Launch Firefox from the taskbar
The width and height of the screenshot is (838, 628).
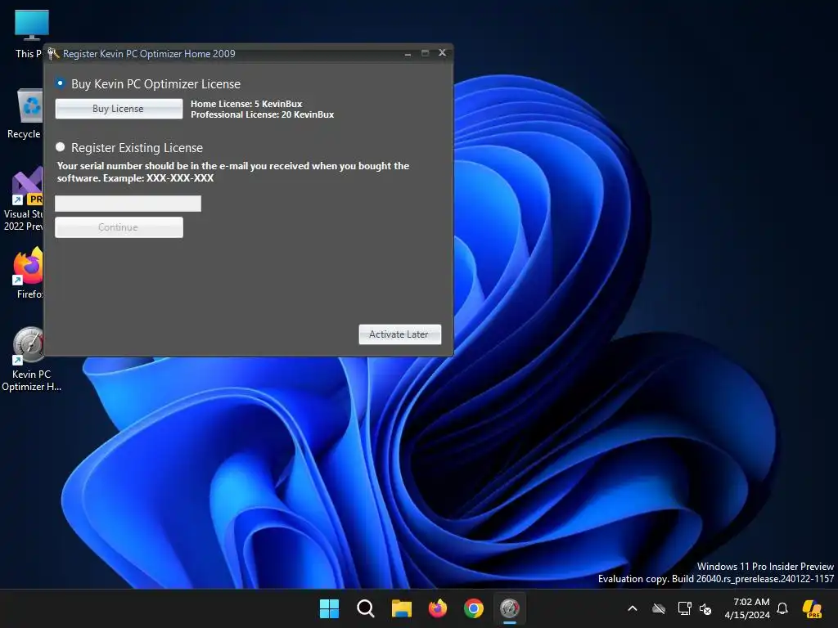click(x=438, y=608)
